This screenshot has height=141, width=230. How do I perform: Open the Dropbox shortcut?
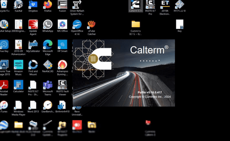[33, 6]
